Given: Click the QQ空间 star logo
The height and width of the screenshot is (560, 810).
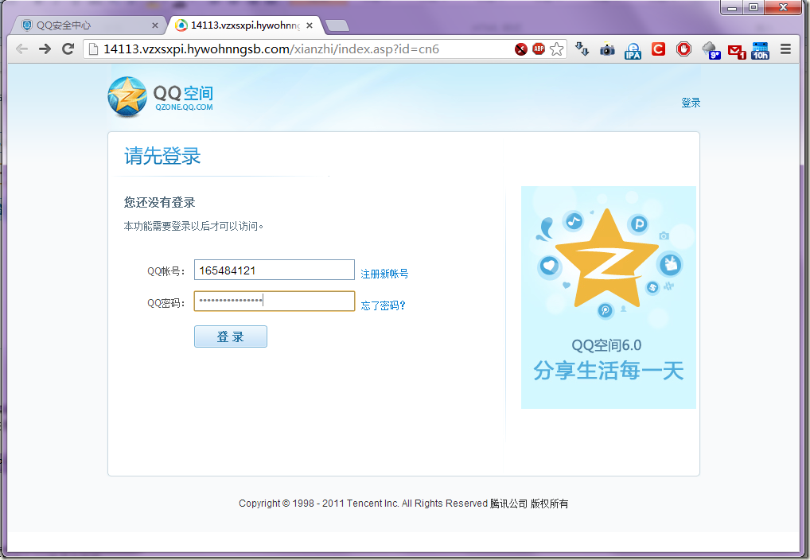Looking at the screenshot, I should (x=127, y=96).
